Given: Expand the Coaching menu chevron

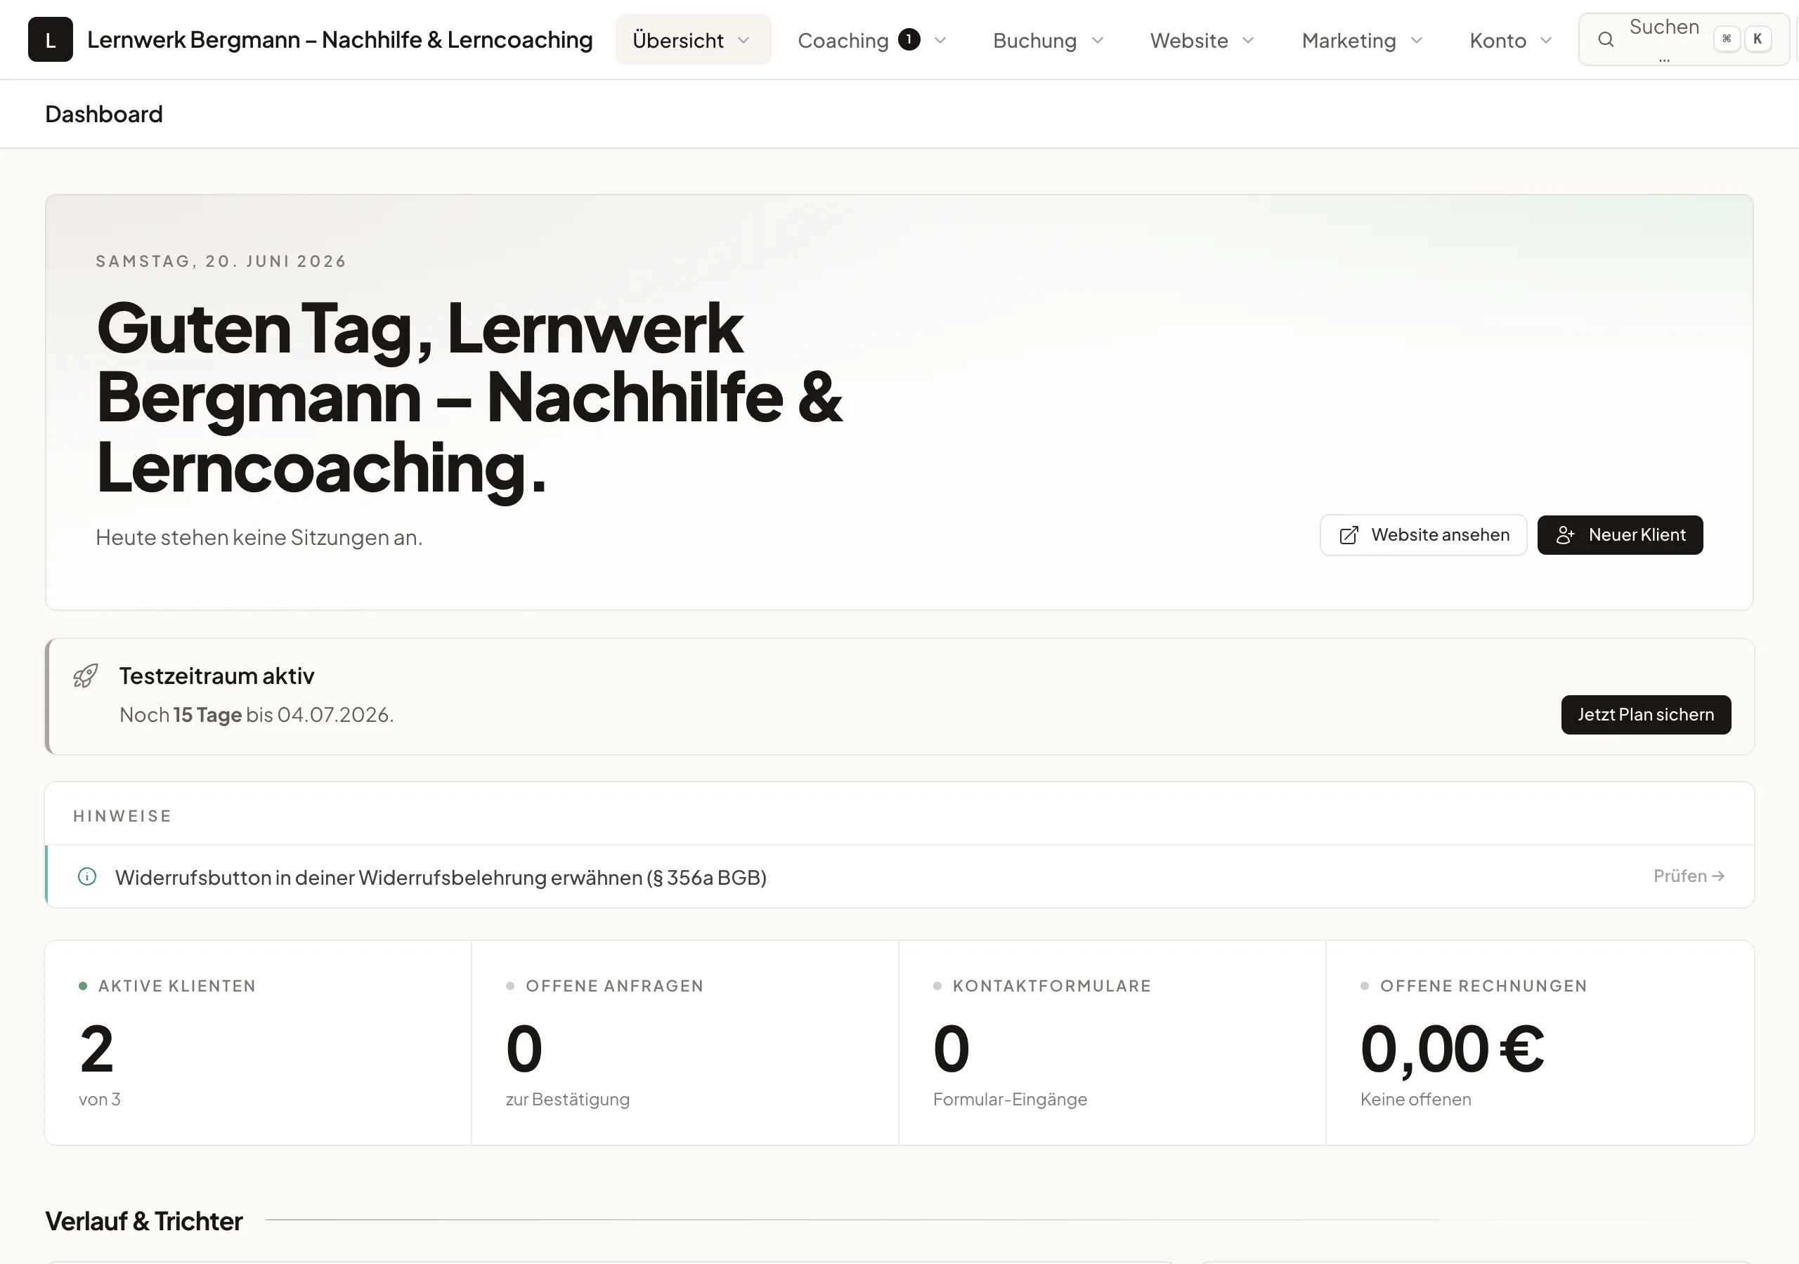Looking at the screenshot, I should (940, 40).
